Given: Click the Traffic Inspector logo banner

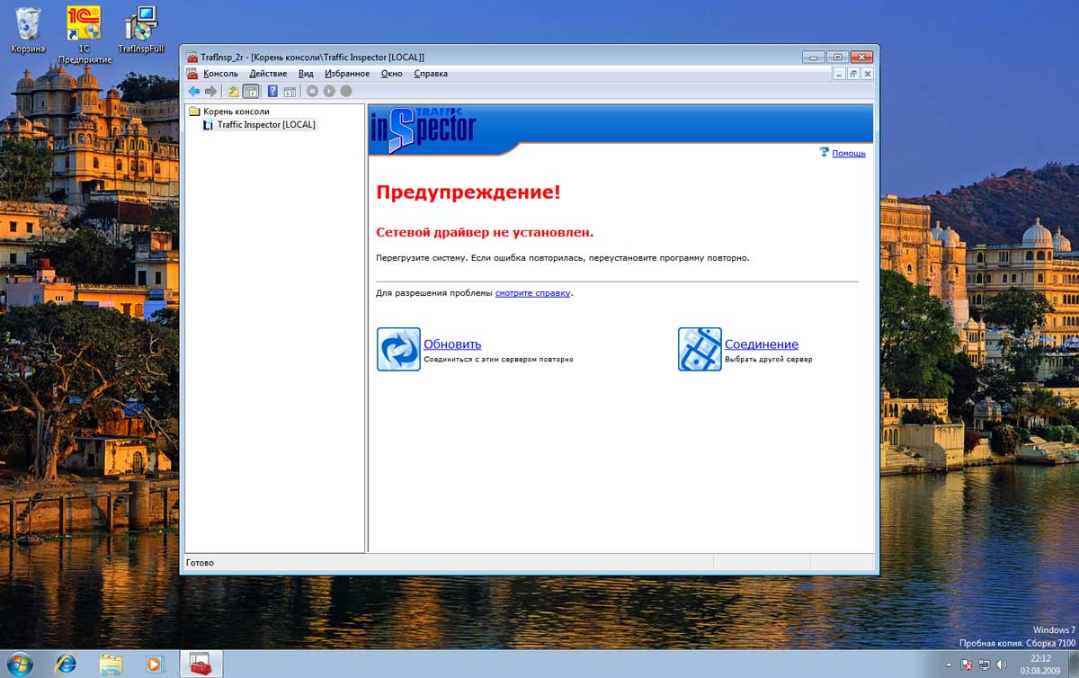Looking at the screenshot, I should click(423, 130).
